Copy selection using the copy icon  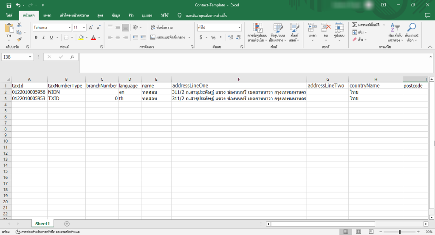click(19, 32)
